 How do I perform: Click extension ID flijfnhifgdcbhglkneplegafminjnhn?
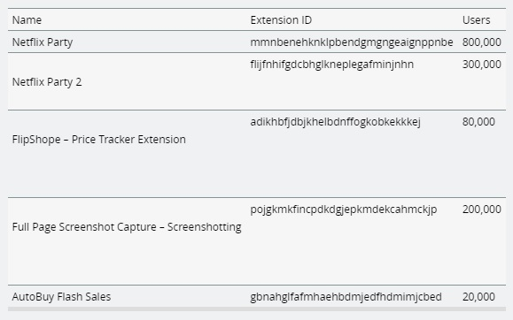pos(331,65)
